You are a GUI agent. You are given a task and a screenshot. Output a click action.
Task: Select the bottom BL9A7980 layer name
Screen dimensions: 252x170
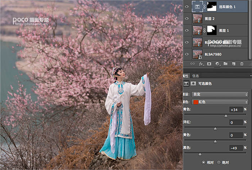[x=213, y=54]
